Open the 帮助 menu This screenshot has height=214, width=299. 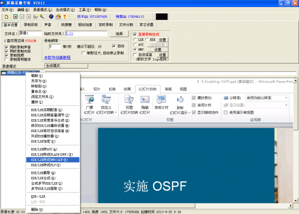point(101,10)
